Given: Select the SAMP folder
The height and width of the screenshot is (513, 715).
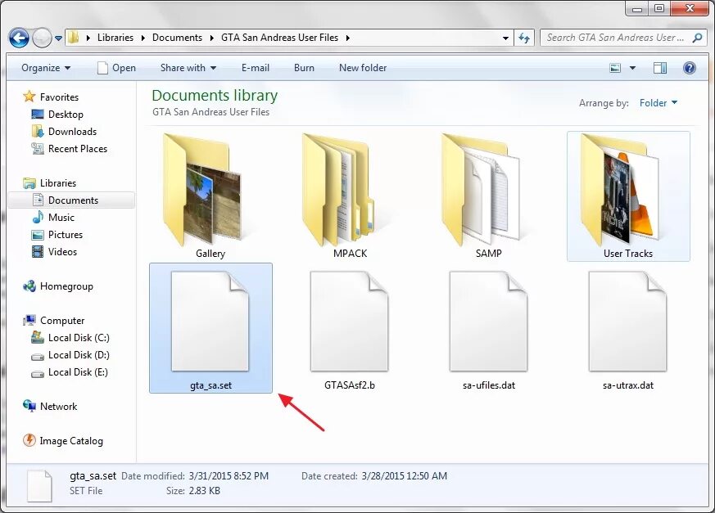Looking at the screenshot, I should coord(489,196).
